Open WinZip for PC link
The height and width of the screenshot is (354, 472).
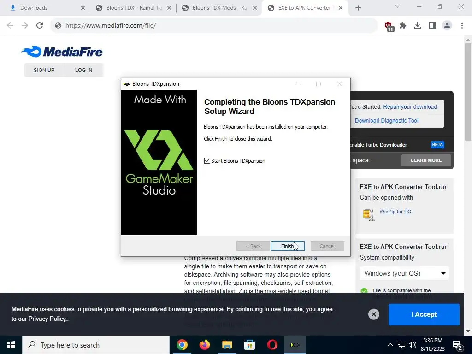[395, 212]
